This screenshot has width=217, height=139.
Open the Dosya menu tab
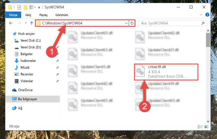pyautogui.click(x=13, y=15)
